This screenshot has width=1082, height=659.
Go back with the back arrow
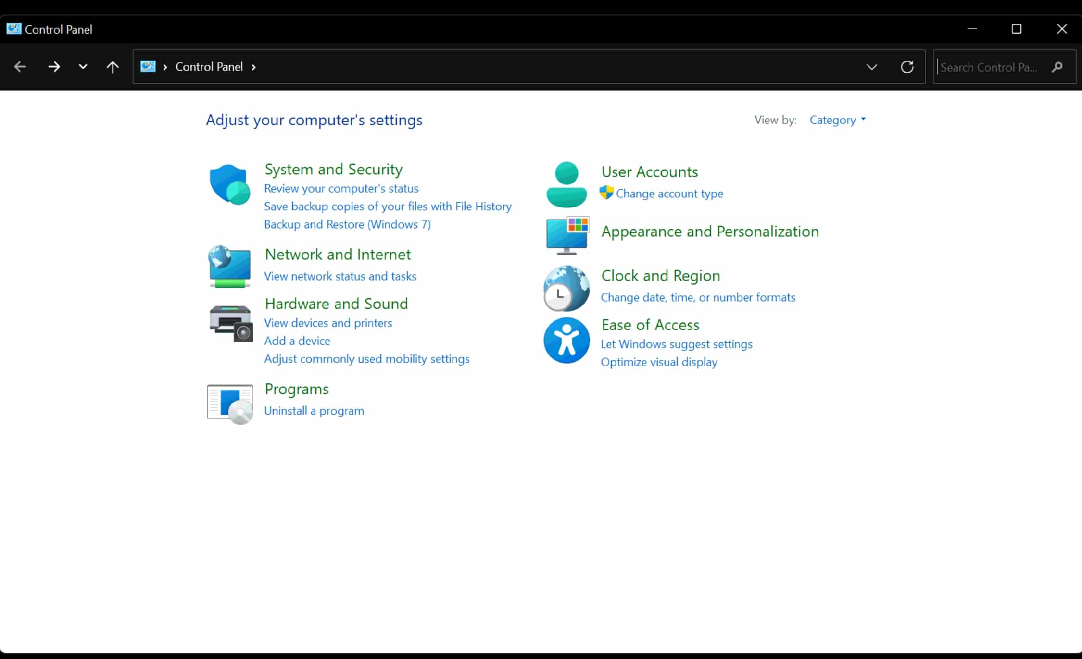20,67
